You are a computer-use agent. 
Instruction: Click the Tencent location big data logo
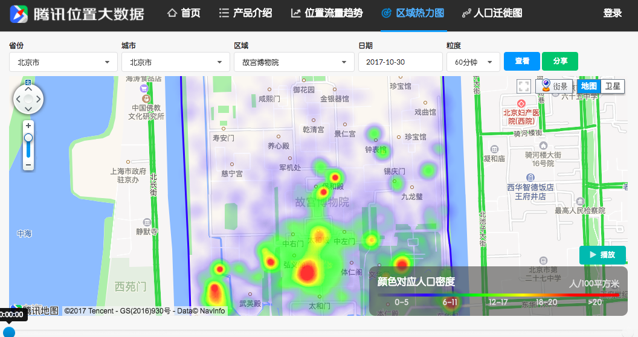[x=77, y=14]
